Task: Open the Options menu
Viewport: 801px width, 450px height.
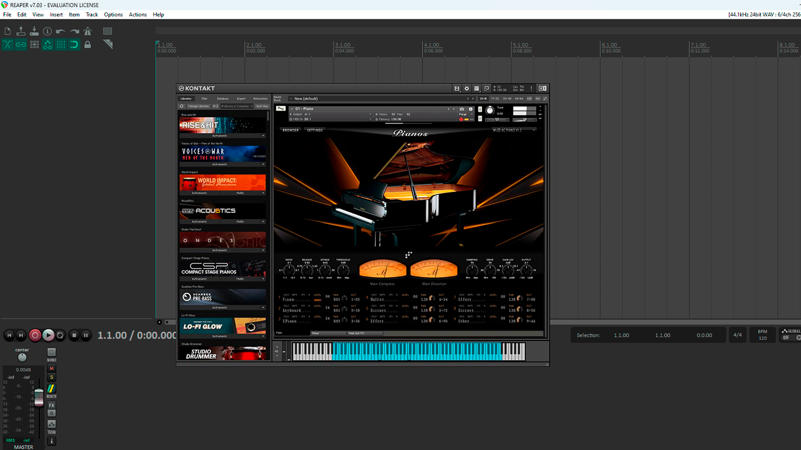Action: 113,15
